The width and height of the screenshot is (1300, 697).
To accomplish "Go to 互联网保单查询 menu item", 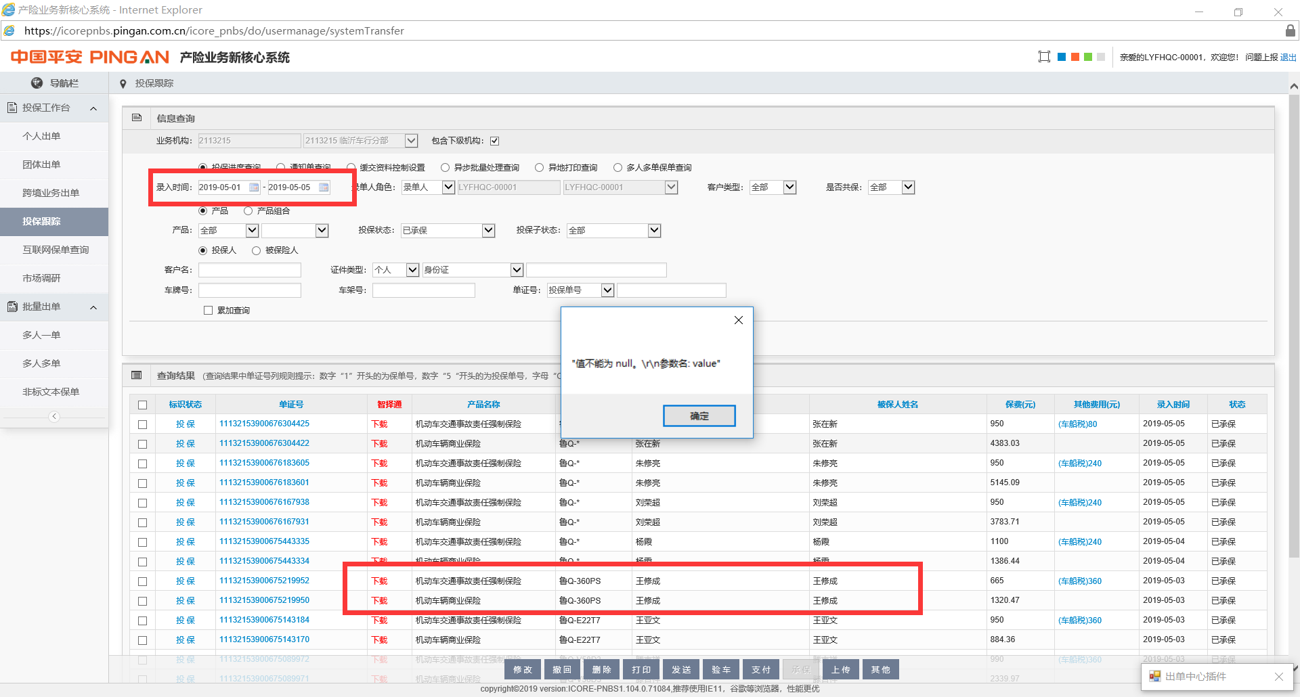I will [56, 250].
